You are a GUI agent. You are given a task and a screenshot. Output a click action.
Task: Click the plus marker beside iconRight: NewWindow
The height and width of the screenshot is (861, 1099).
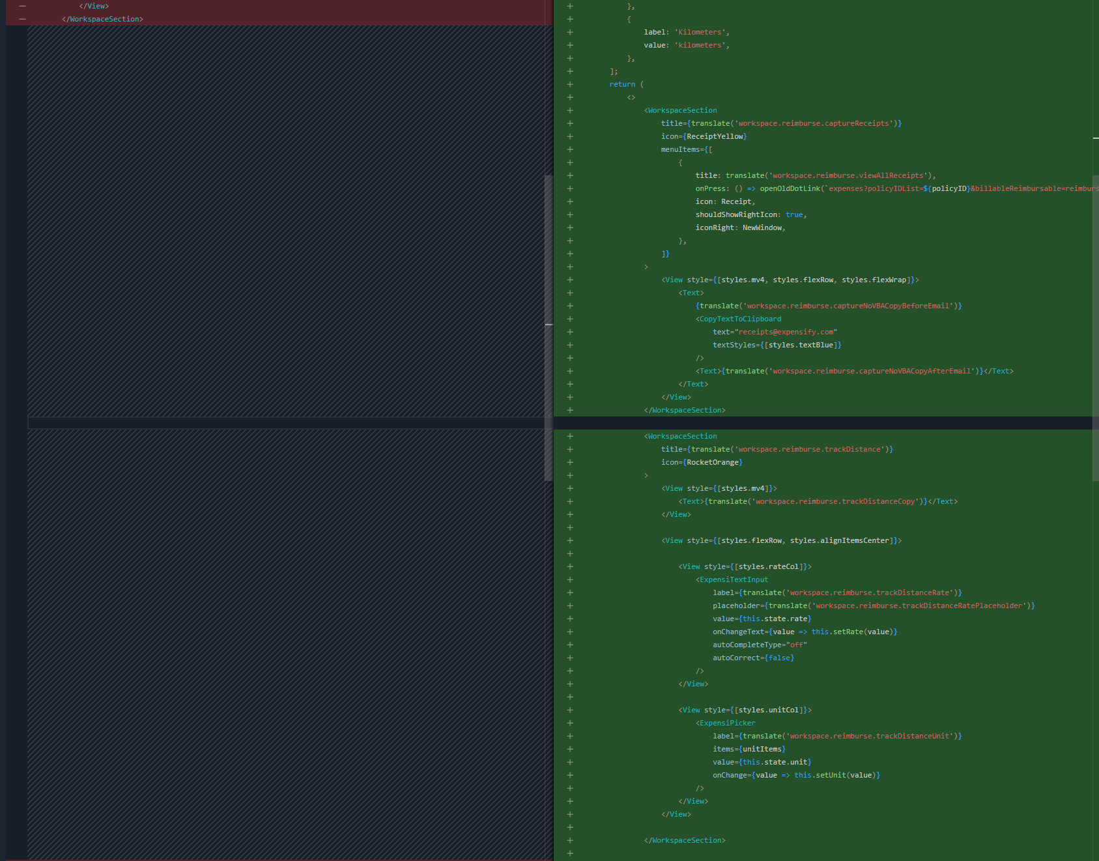tap(570, 227)
